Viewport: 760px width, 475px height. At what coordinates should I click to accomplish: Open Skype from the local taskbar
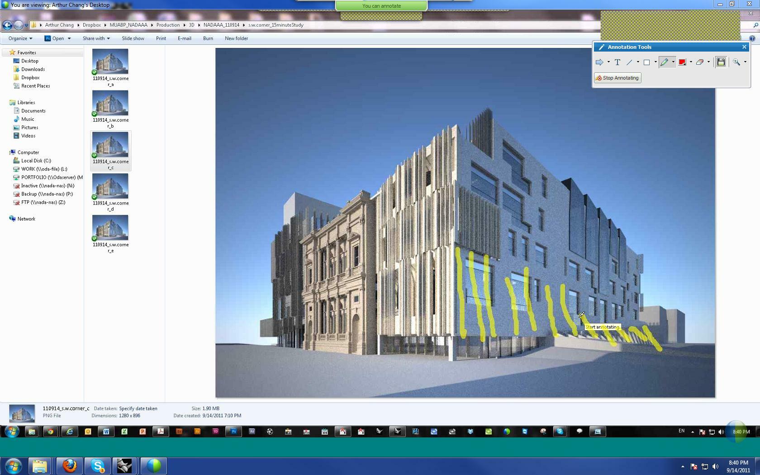point(98,465)
